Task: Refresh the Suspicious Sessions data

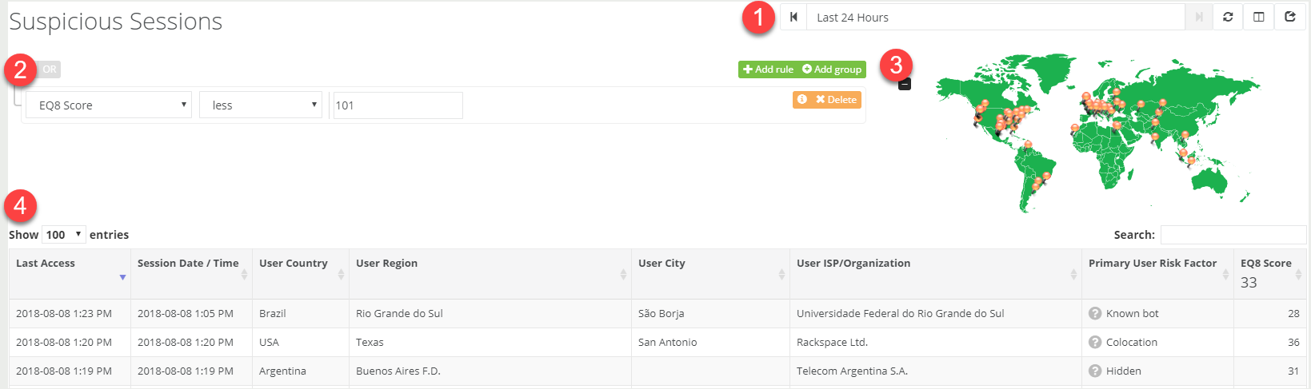Action: [x=1228, y=17]
